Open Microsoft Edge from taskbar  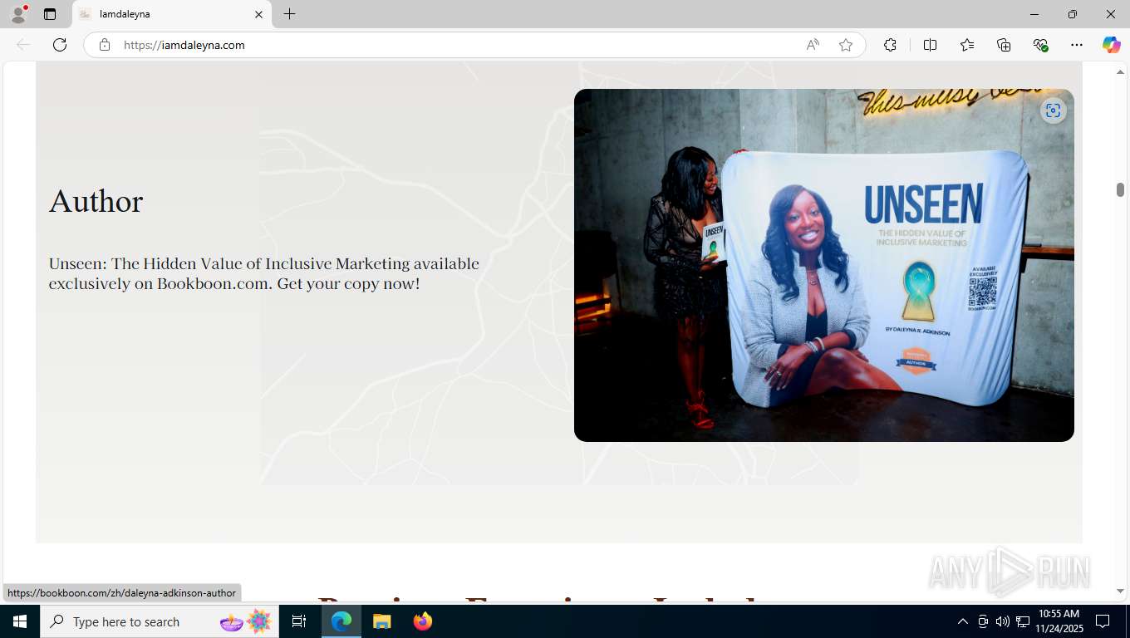pos(341,621)
